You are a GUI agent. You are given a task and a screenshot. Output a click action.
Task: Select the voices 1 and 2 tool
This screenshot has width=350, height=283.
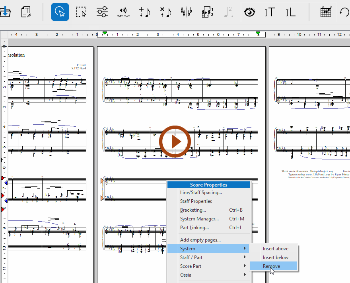208,12
